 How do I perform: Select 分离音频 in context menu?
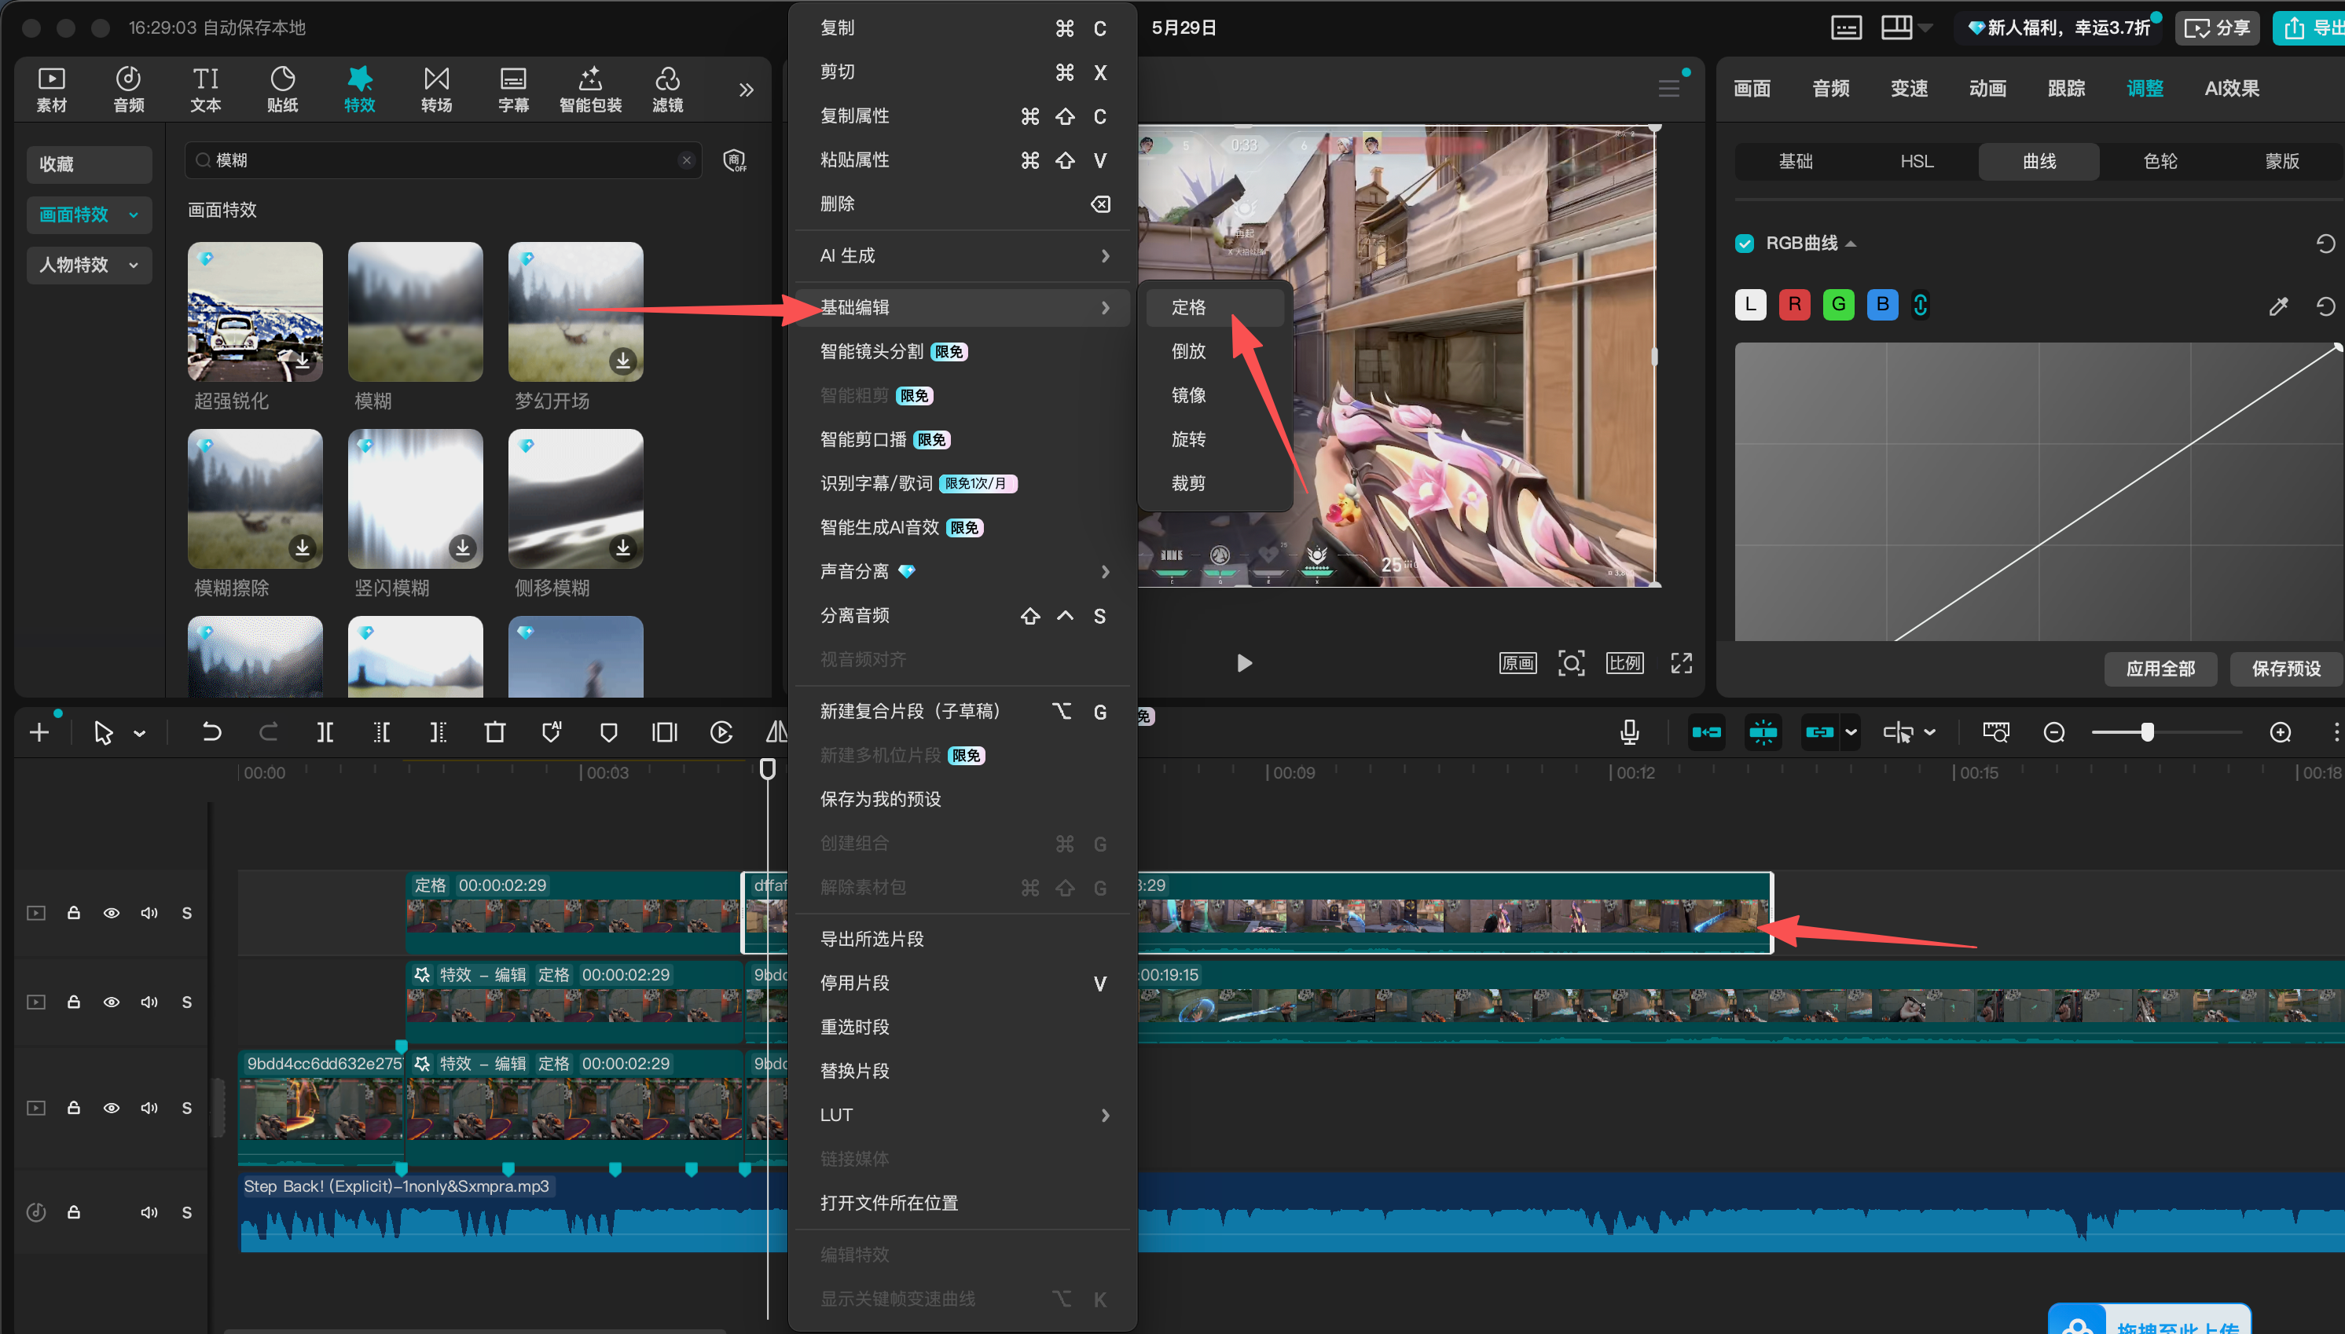click(962, 616)
